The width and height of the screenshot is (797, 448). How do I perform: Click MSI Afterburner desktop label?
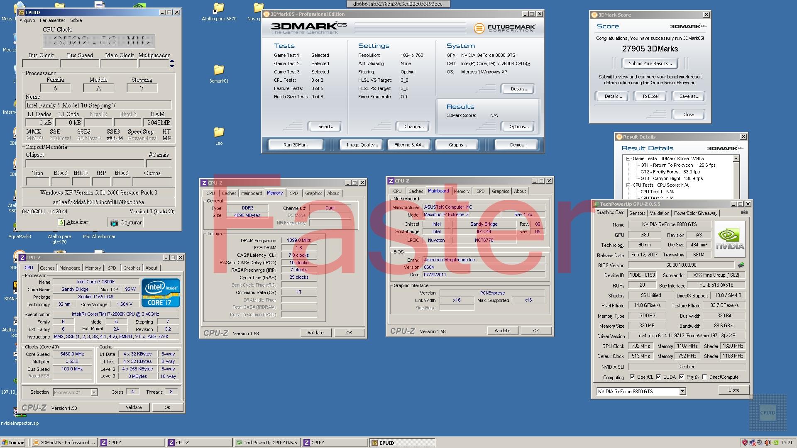tap(99, 236)
